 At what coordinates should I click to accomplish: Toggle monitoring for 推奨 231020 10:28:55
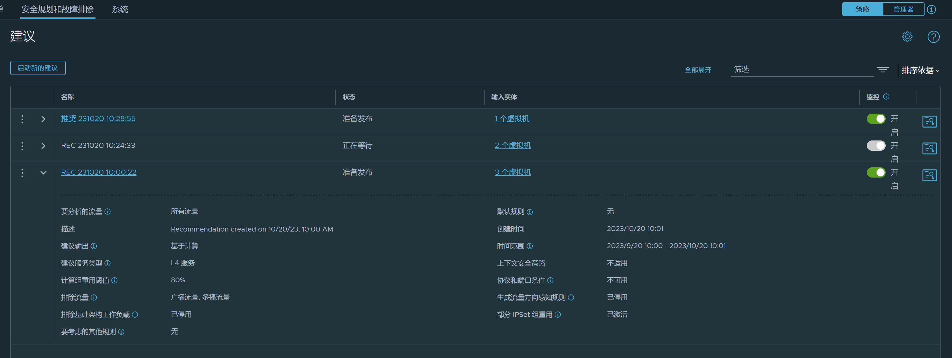pyautogui.click(x=876, y=118)
